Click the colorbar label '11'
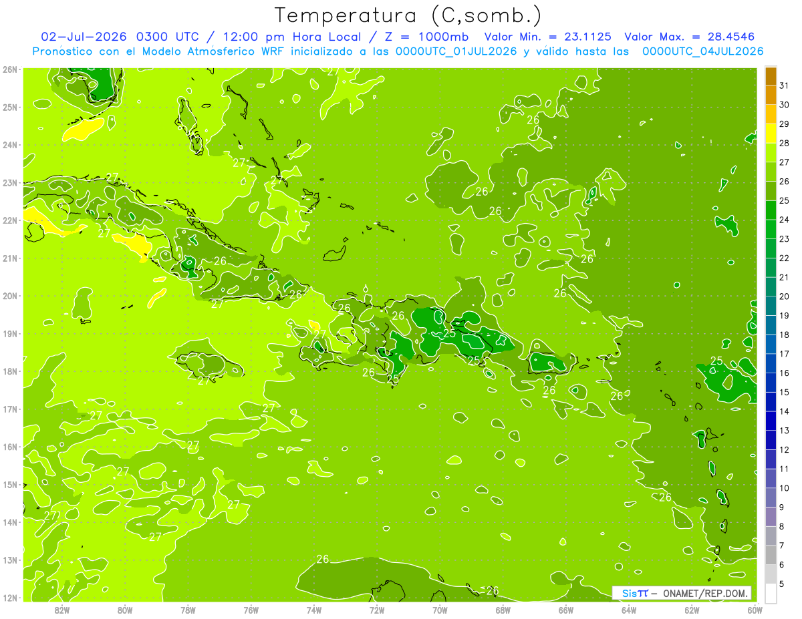This screenshot has height=619, width=802. point(785,469)
